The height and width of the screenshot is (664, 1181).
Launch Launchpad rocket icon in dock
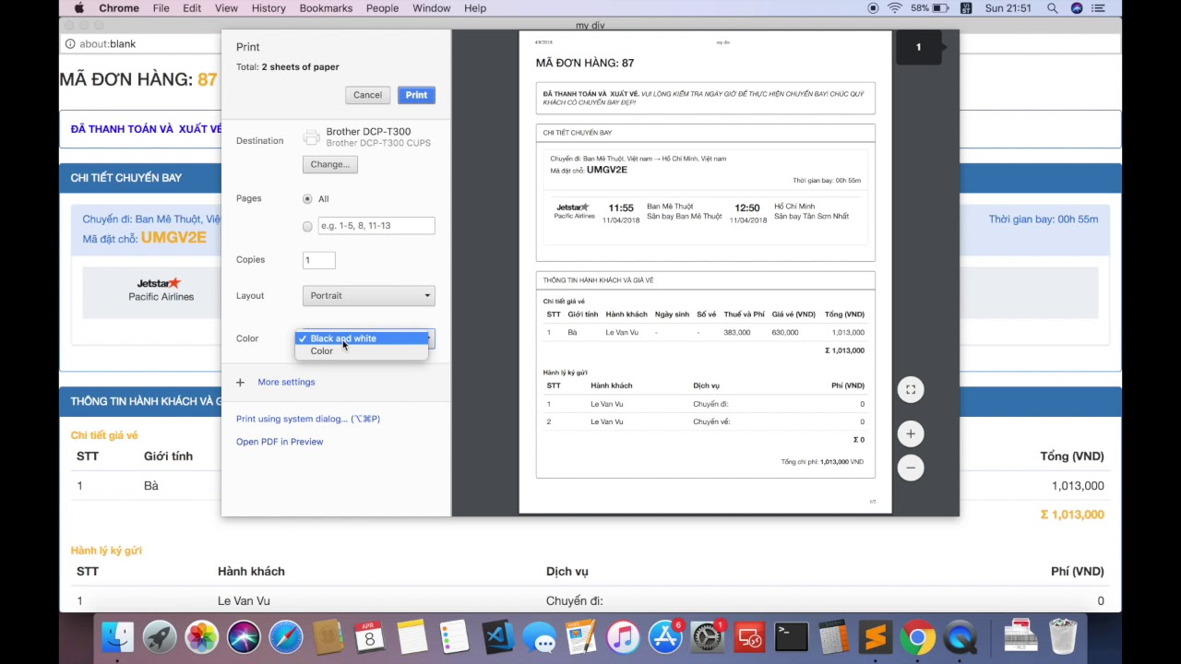[160, 636]
